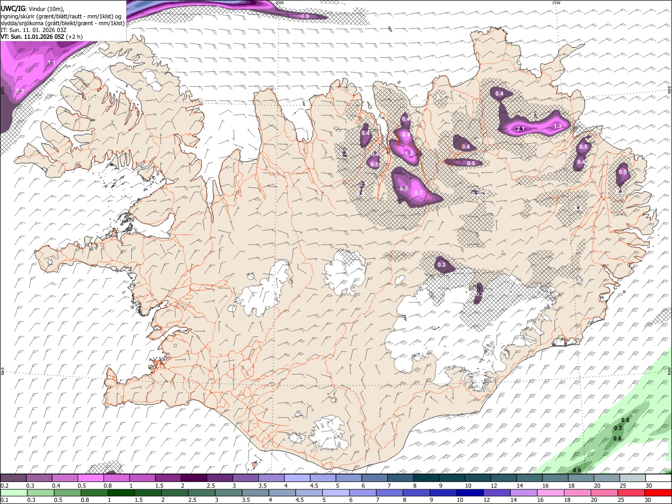672x504 pixels.
Task: Click the "0.5" rain value in the southeast green band
Action: tap(618, 428)
